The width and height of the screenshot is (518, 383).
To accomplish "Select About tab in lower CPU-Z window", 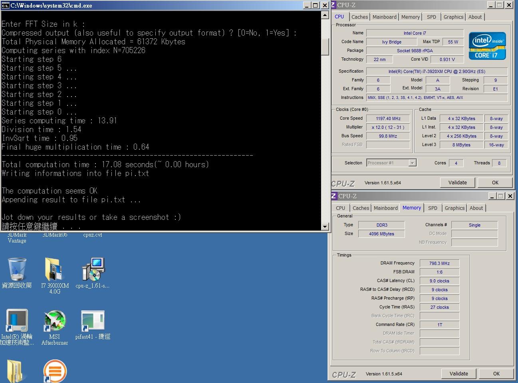I will [x=476, y=208].
